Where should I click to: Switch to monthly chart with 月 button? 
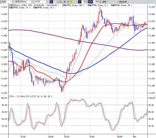(x=68, y=2)
